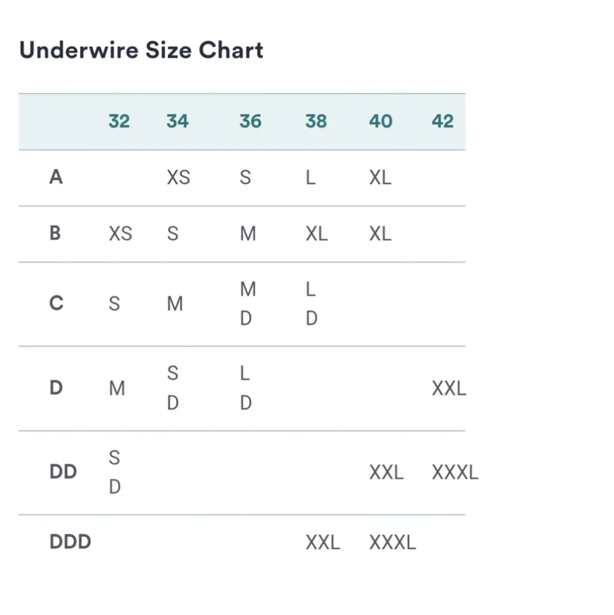This screenshot has height=615, width=614.
Task: Click the Underwire Size Chart heading
Action: tap(141, 50)
